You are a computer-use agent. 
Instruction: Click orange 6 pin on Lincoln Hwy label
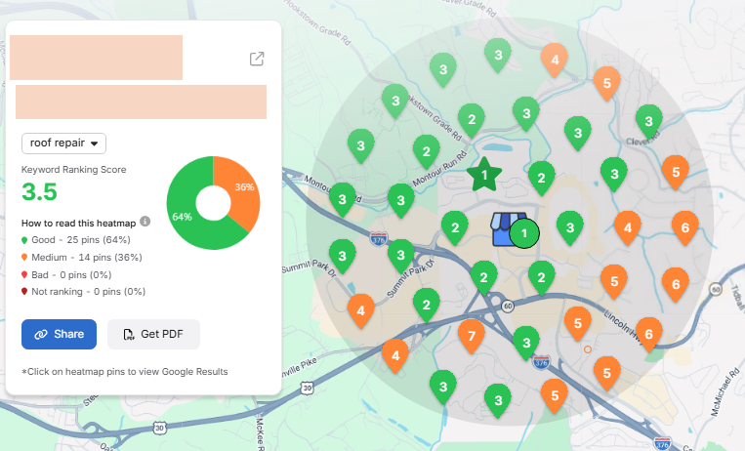(x=649, y=334)
